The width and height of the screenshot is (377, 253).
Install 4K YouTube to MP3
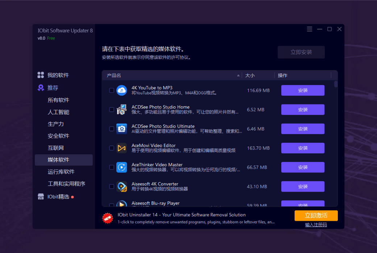point(303,90)
